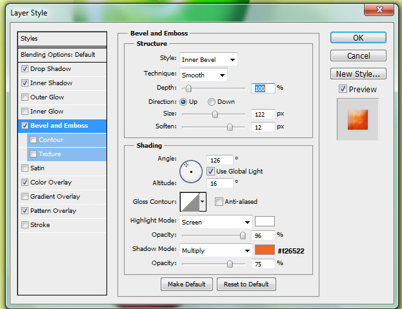Screen dimensions: 402x309
Task: Open the Style dropdown showing Inner Bevel
Action: click(208, 60)
